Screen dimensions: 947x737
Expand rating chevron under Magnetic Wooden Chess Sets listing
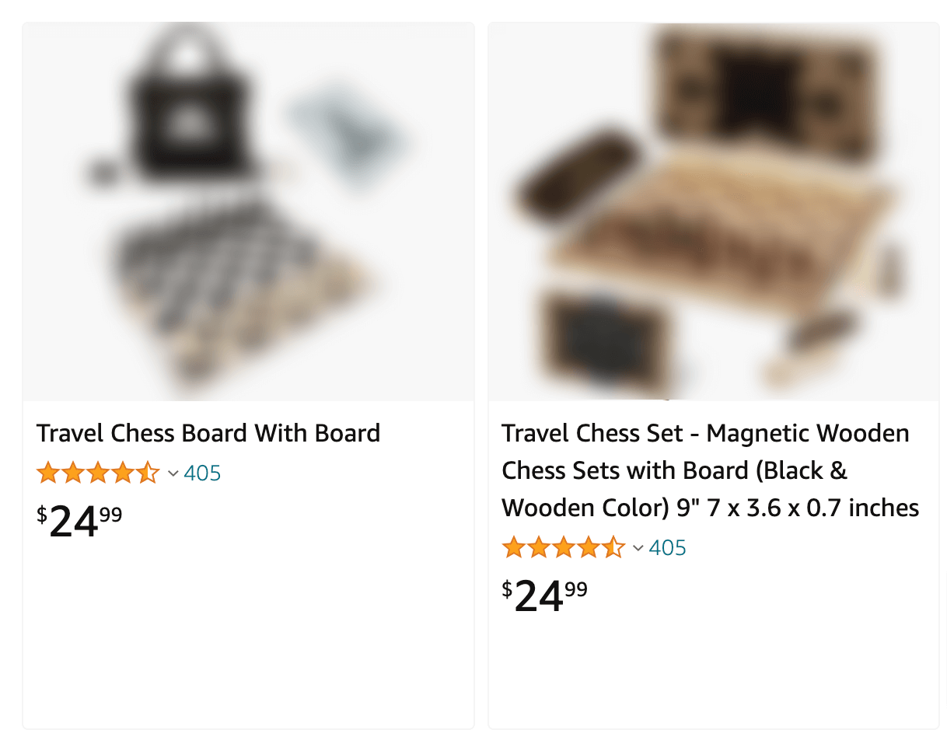[638, 548]
